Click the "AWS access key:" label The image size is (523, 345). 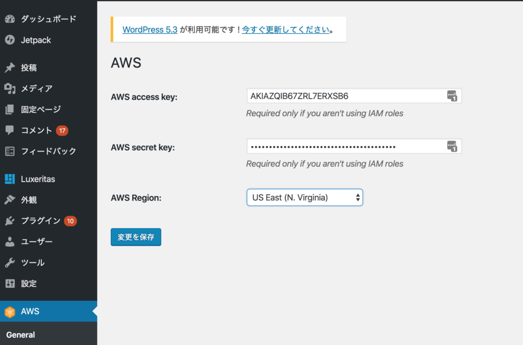(x=144, y=97)
